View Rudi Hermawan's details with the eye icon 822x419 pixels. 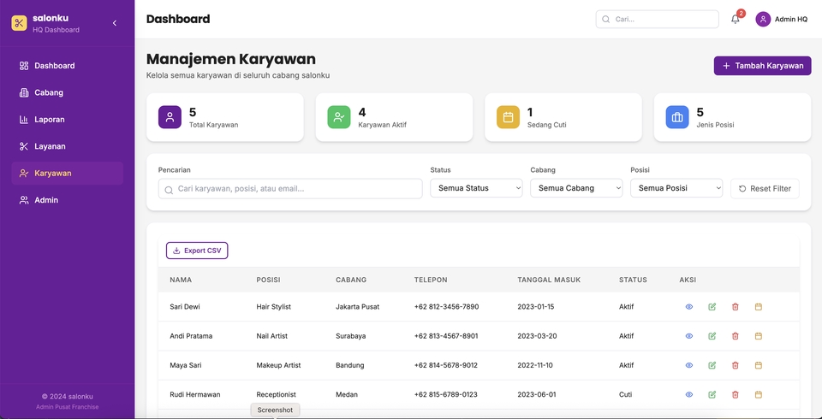pyautogui.click(x=688, y=394)
